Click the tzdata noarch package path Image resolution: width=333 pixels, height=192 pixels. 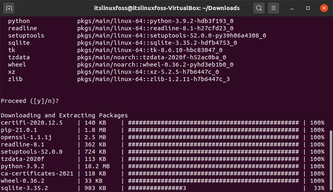pos(152,57)
